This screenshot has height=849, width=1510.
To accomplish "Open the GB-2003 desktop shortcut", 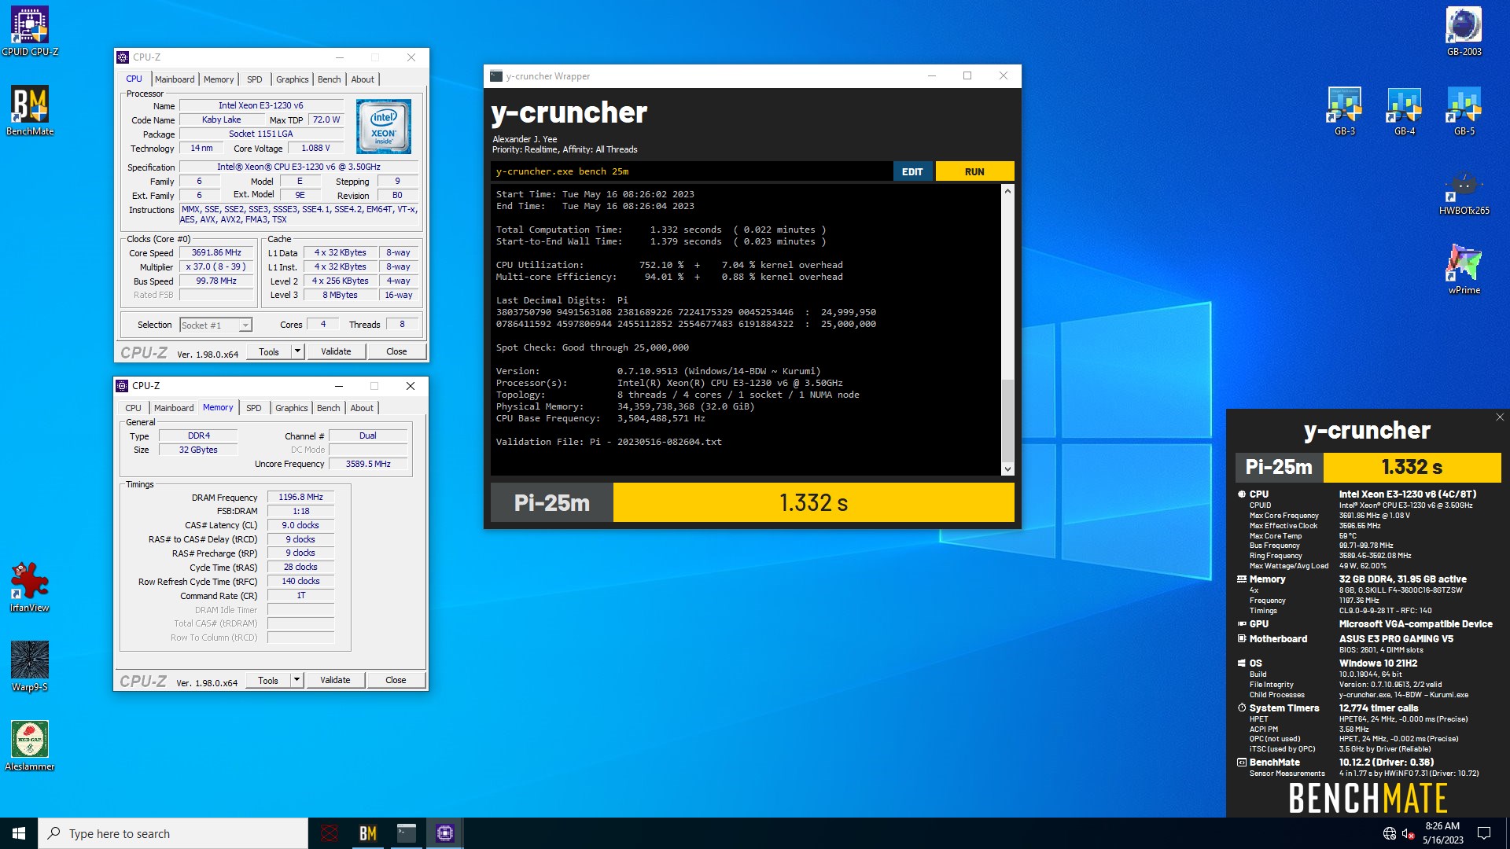I will [x=1464, y=31].
